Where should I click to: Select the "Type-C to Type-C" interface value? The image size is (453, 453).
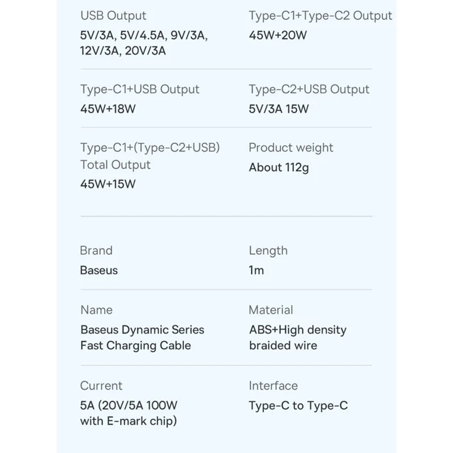298,405
